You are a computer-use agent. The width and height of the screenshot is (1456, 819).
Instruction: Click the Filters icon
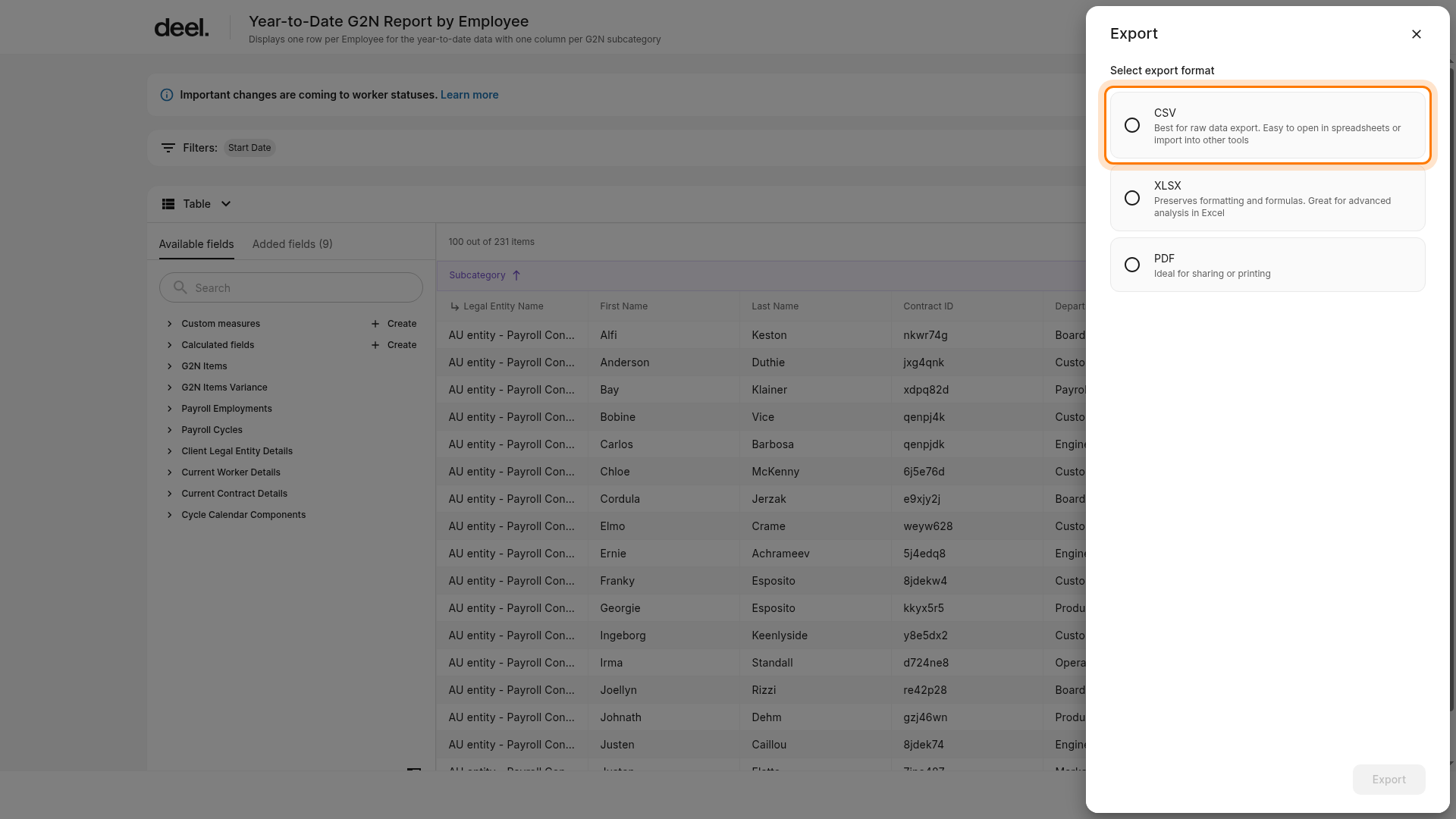[x=168, y=148]
